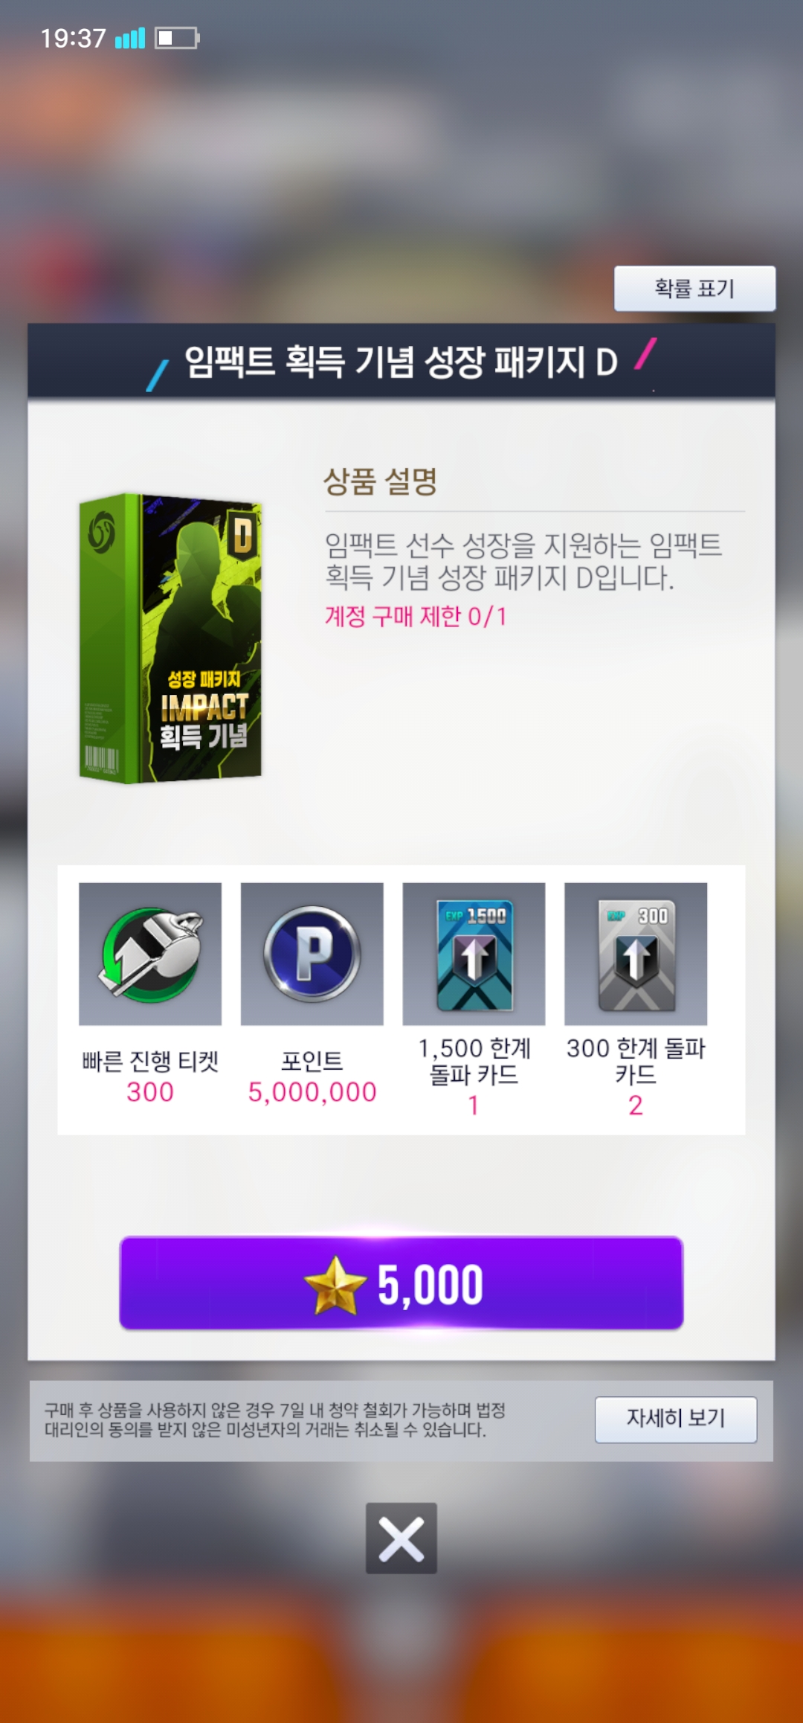Tap the EXP 1500 limit break card
Viewport: 803px width, 1723px height.
(474, 954)
